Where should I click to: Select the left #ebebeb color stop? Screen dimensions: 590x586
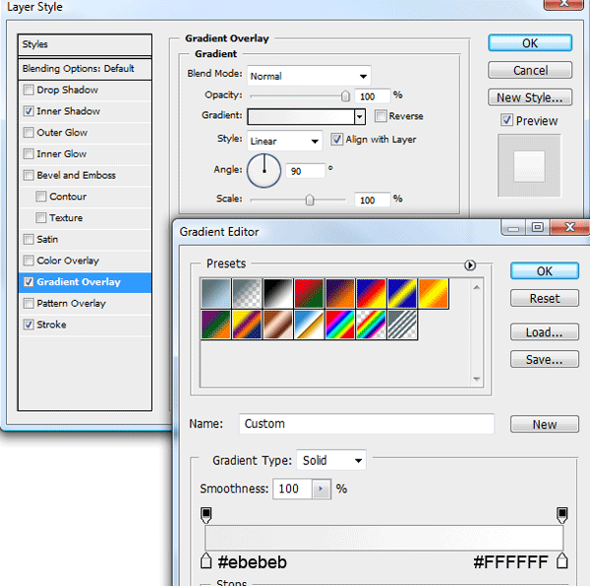pyautogui.click(x=206, y=560)
